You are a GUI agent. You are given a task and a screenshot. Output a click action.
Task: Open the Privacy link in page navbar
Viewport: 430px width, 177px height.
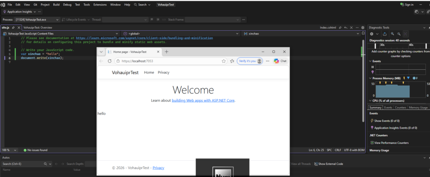(x=163, y=72)
